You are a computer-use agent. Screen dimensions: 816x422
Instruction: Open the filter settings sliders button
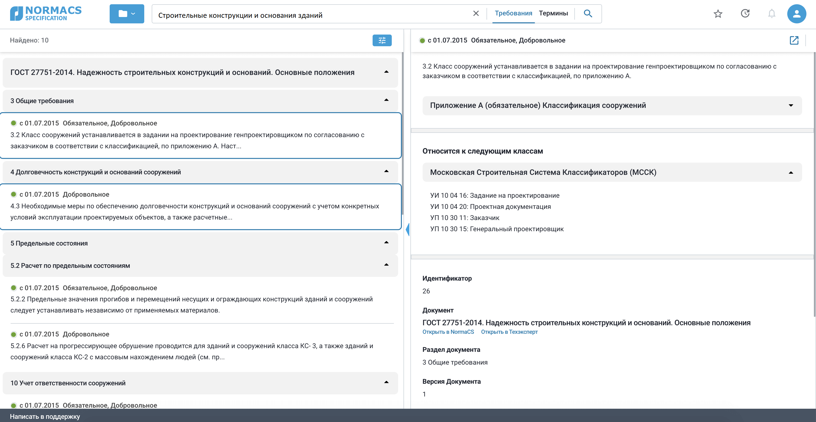pyautogui.click(x=382, y=40)
